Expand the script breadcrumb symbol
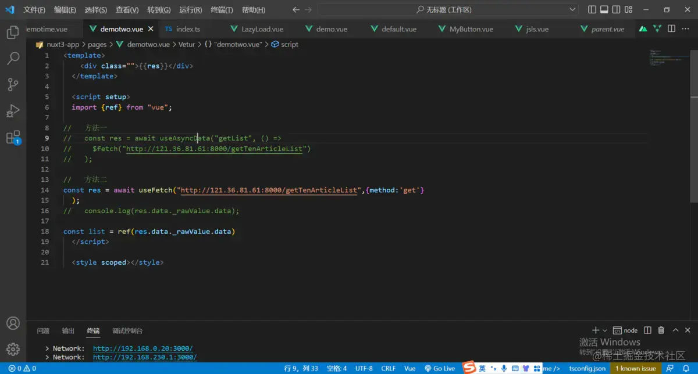Viewport: 698px width, 374px height. [x=285, y=45]
